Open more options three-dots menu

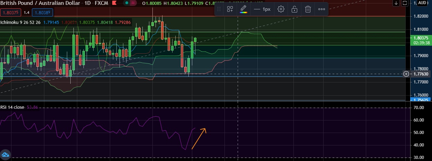[x=321, y=9]
